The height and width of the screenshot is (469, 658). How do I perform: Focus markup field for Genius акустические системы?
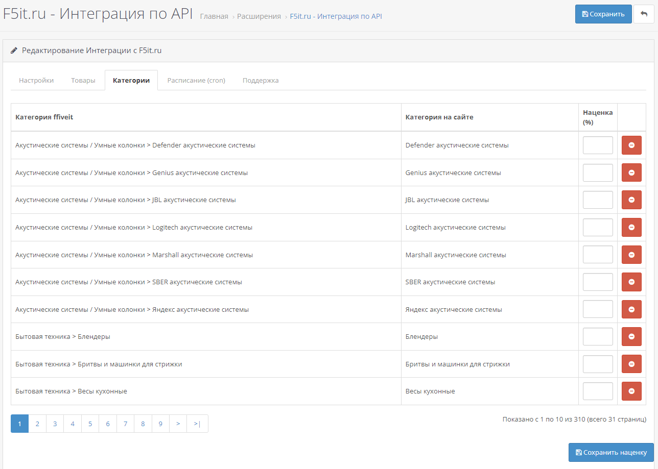pyautogui.click(x=598, y=172)
